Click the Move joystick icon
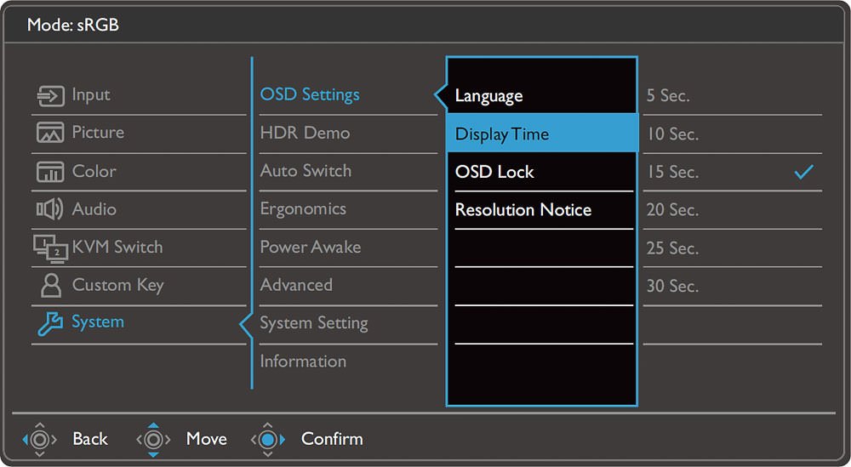851x467 pixels. (x=153, y=439)
